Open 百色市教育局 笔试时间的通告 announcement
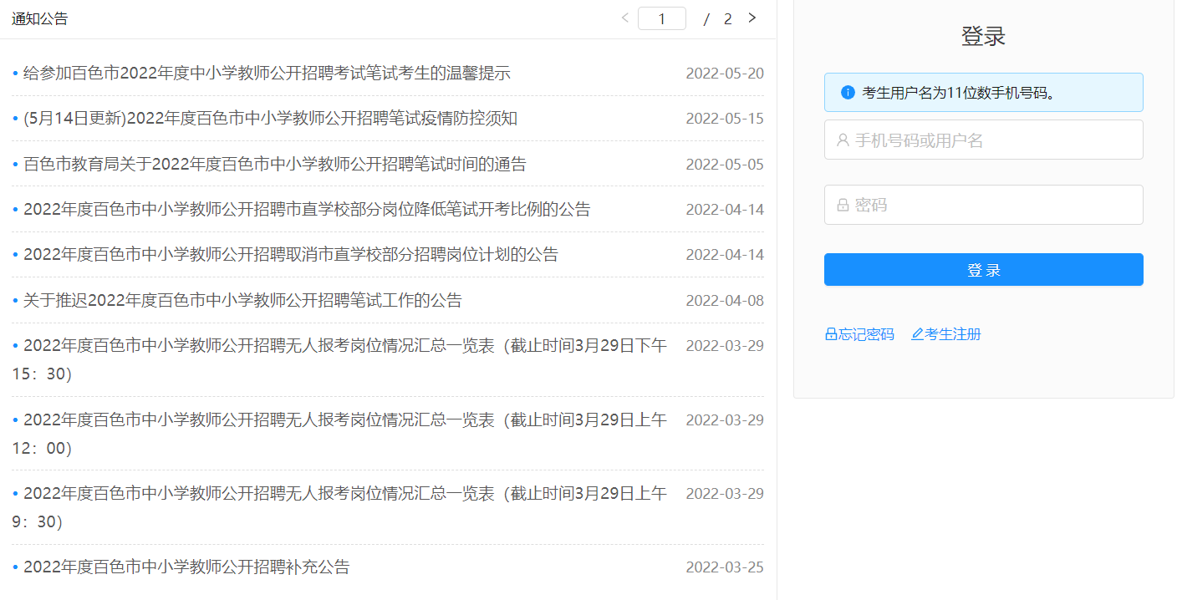This screenshot has width=1177, height=600. click(275, 165)
